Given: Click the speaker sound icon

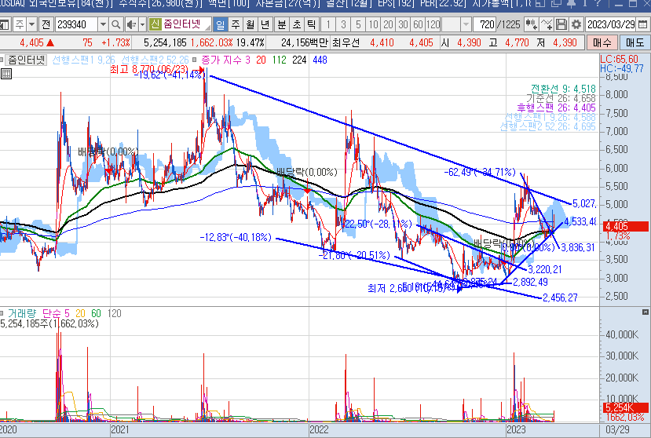Looking at the screenshot, I should point(131,24).
